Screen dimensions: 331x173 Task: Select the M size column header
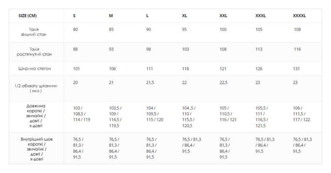point(111,16)
